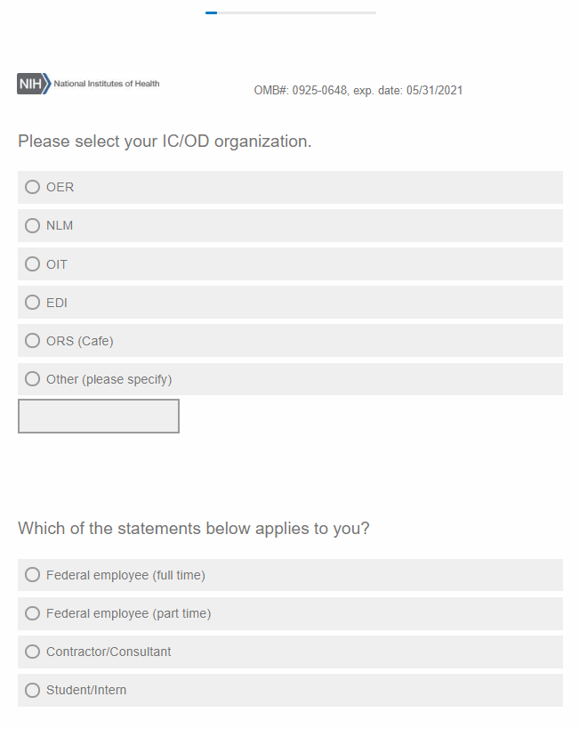Image resolution: width=579 pixels, height=729 pixels.
Task: Choose Federal employee (part time)
Action: click(x=33, y=613)
